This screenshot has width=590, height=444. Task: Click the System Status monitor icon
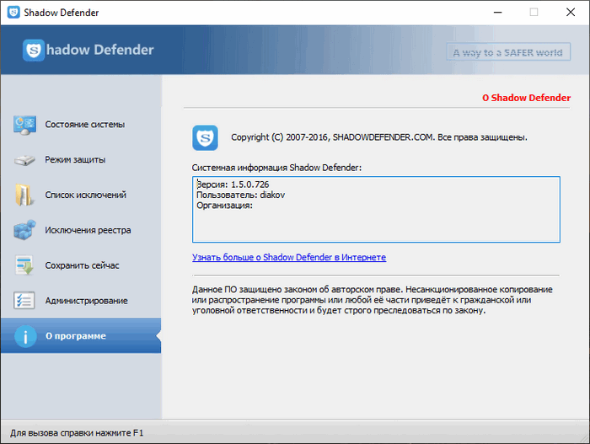pyautogui.click(x=24, y=125)
